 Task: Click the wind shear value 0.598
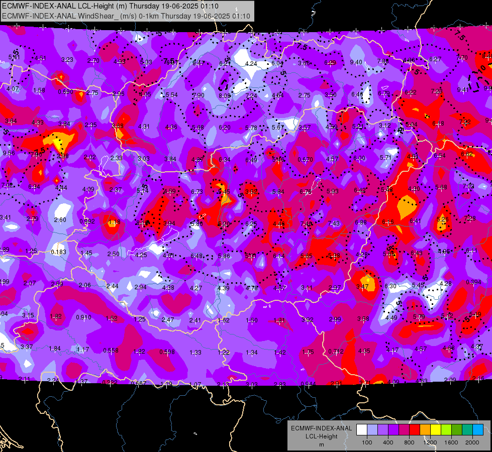pos(167,352)
